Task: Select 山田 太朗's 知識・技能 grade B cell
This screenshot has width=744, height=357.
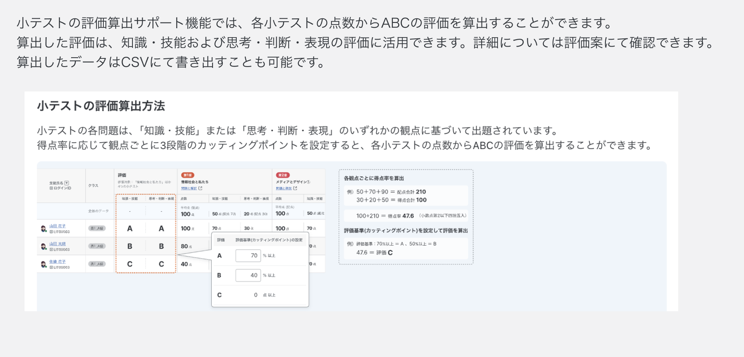Action: coord(130,246)
